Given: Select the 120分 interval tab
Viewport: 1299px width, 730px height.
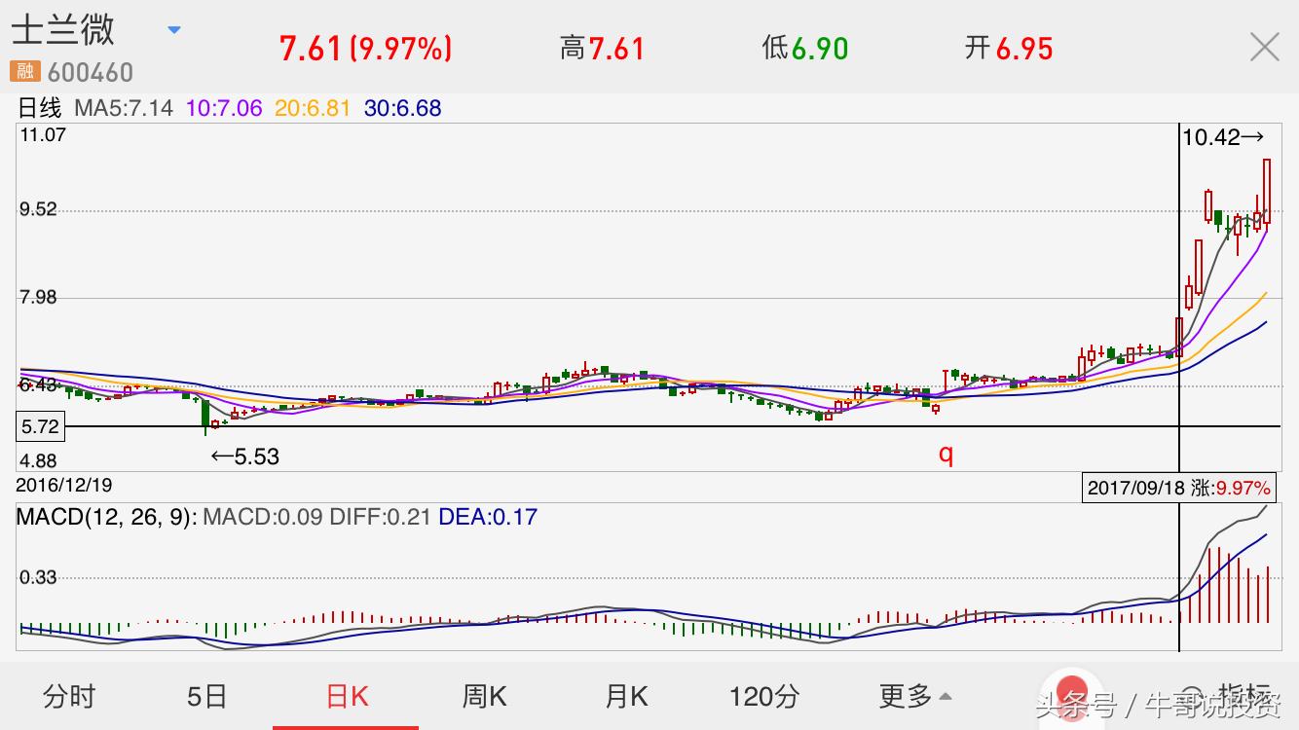Looking at the screenshot, I should click(x=764, y=696).
